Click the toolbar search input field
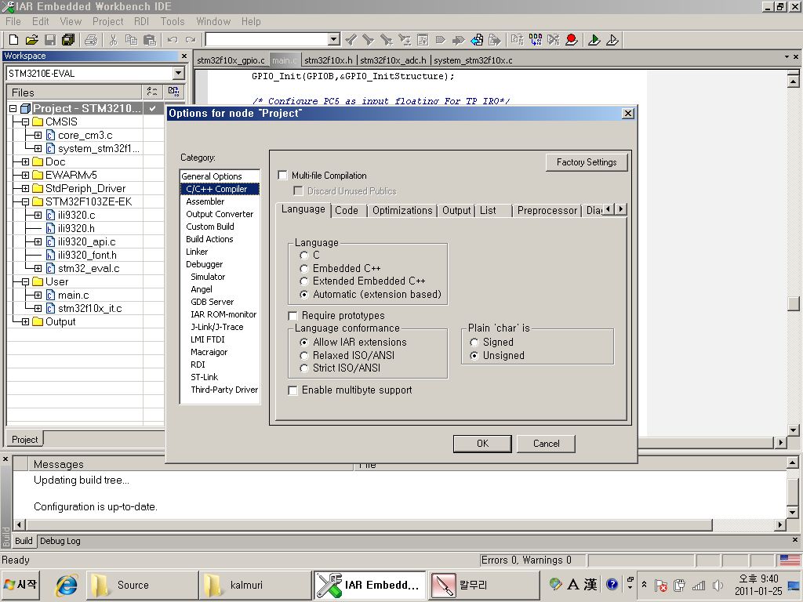The width and height of the screenshot is (803, 602). tap(267, 39)
